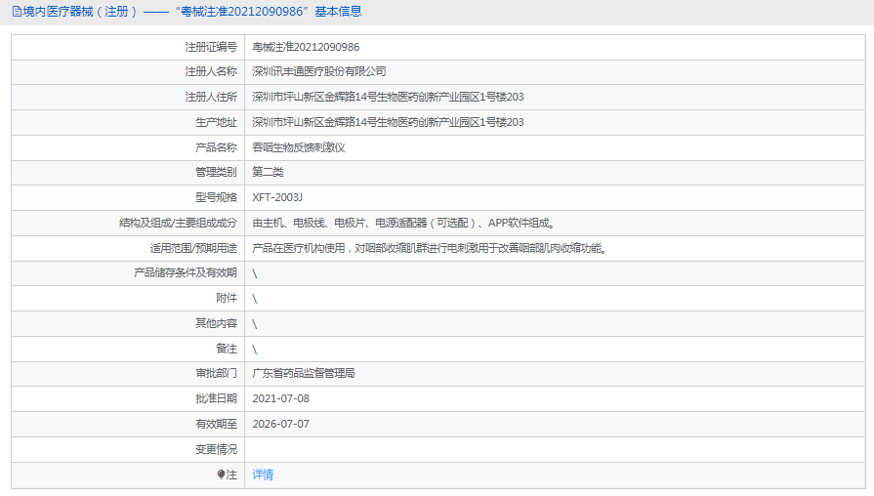
Task: Open the 详情 details link
Action: (263, 475)
